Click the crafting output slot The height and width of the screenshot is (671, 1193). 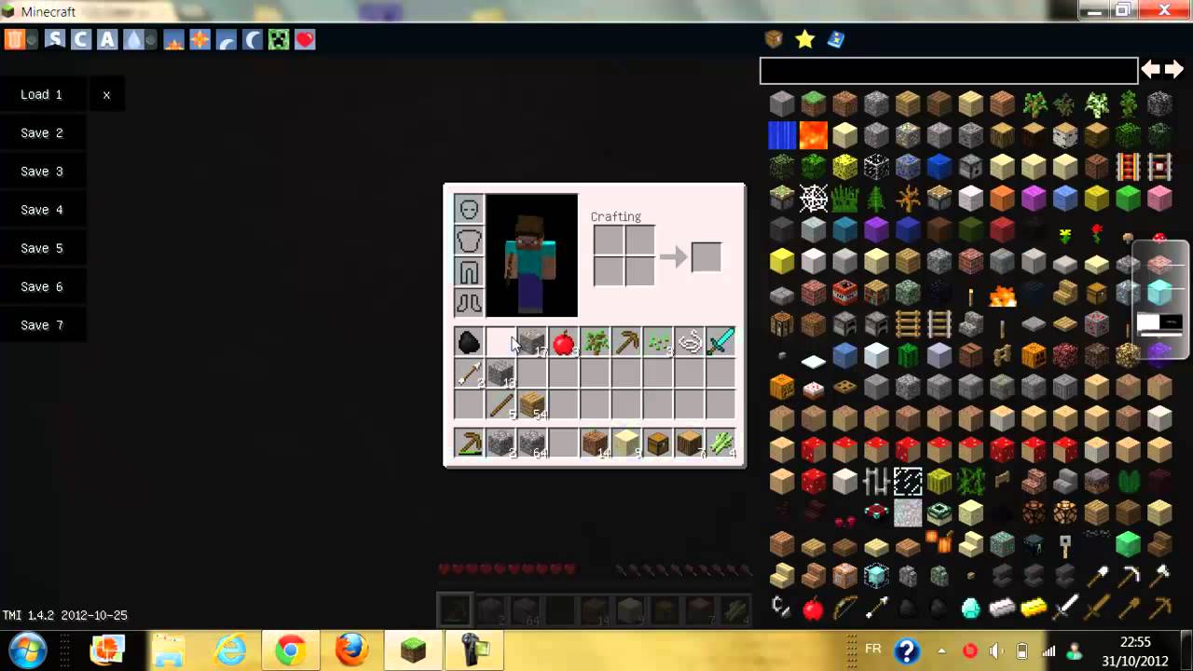click(706, 256)
